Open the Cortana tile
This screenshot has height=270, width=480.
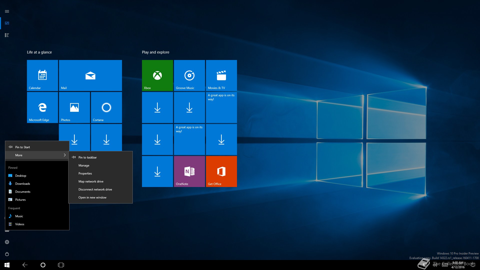[106, 107]
